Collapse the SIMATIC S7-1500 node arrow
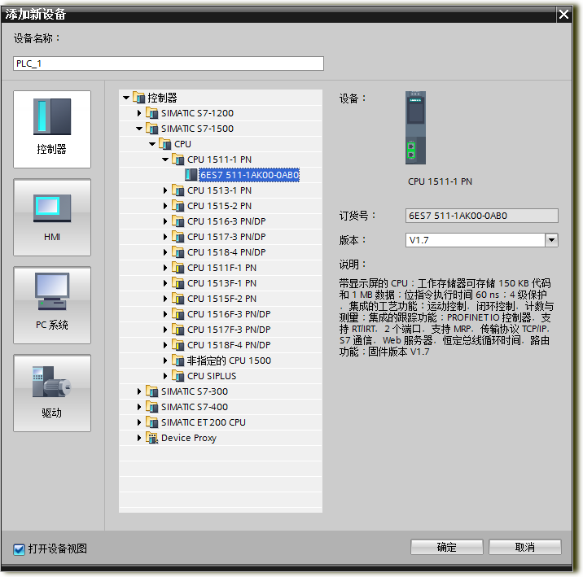 139,129
